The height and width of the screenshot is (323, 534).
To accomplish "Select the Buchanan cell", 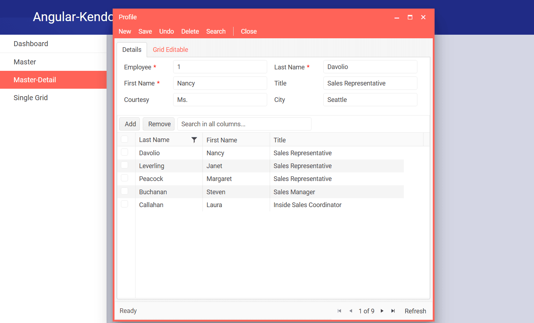I will click(x=169, y=192).
